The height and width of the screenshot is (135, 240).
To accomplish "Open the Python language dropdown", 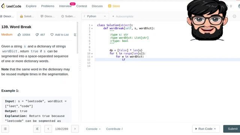I will coord(95,16).
